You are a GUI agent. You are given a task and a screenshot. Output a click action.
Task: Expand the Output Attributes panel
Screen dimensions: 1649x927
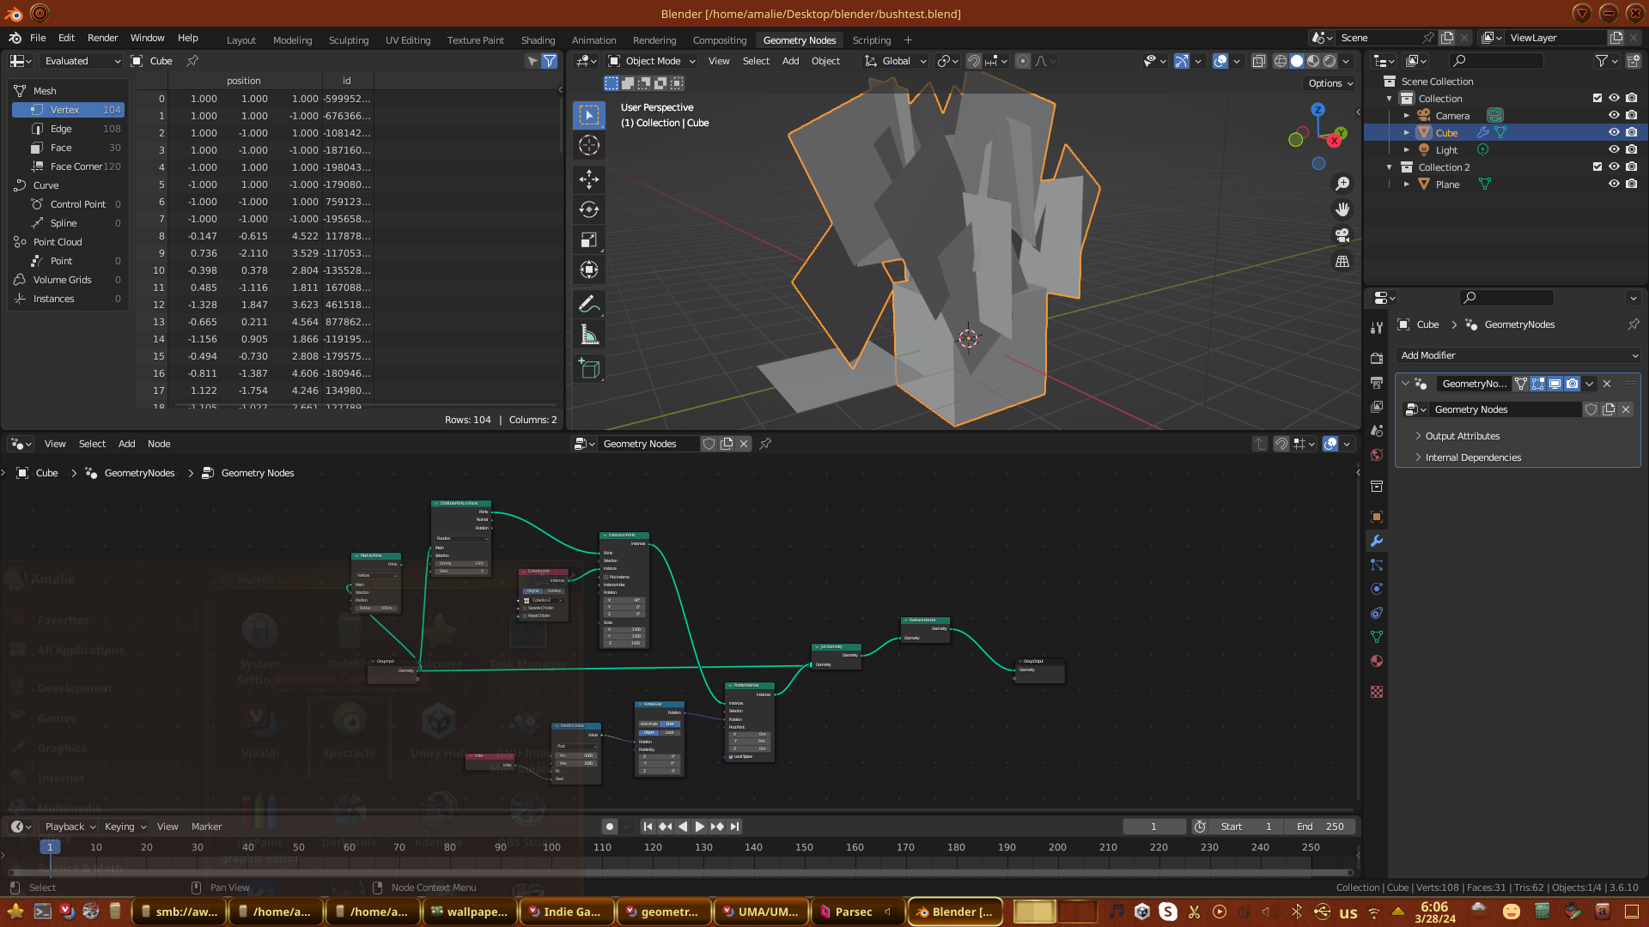coord(1462,436)
